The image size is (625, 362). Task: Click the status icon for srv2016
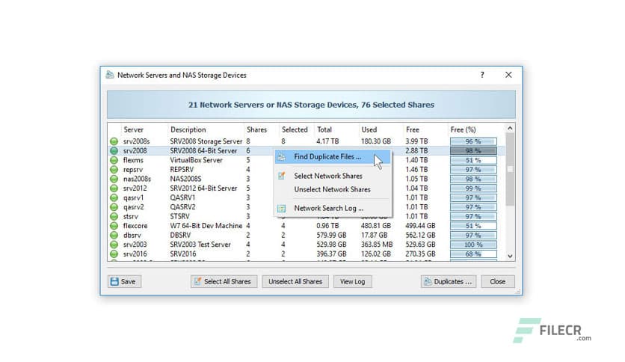point(114,254)
